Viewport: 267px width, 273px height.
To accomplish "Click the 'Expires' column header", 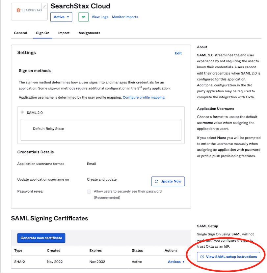I will pos(95,251).
